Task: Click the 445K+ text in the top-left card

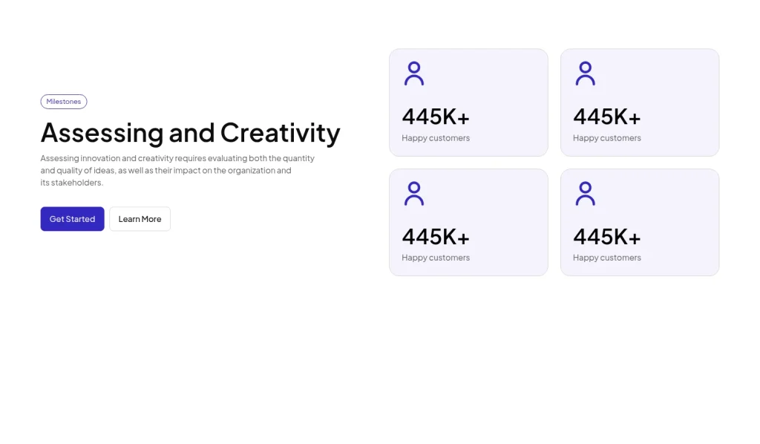Action: click(x=435, y=117)
